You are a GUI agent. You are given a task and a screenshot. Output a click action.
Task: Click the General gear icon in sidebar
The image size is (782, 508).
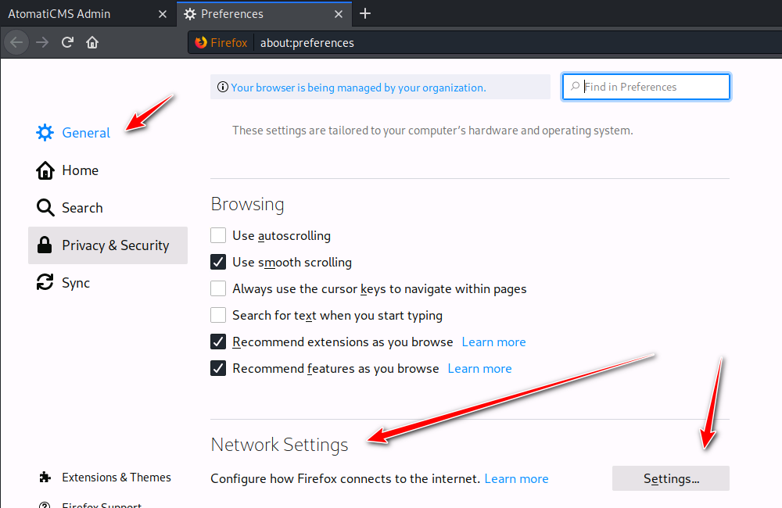(x=45, y=133)
